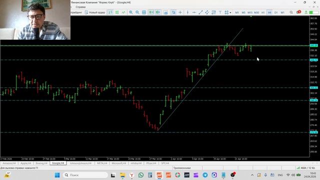This screenshot has height=180, width=320.
Task: Toggle chart shift icon
Action: click(x=158, y=12)
